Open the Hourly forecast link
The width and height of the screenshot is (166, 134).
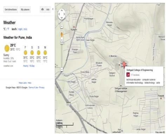coord(26,66)
